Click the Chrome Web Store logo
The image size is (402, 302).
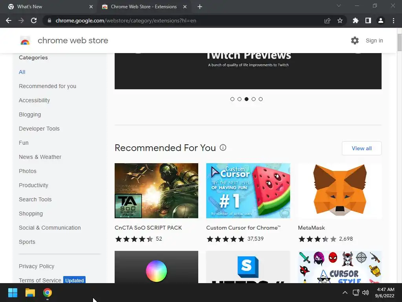25,41
